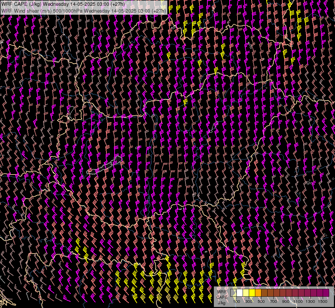Click the legend label 1300
Image resolution: width=335 pixels, height=308 pixels.
click(310, 301)
